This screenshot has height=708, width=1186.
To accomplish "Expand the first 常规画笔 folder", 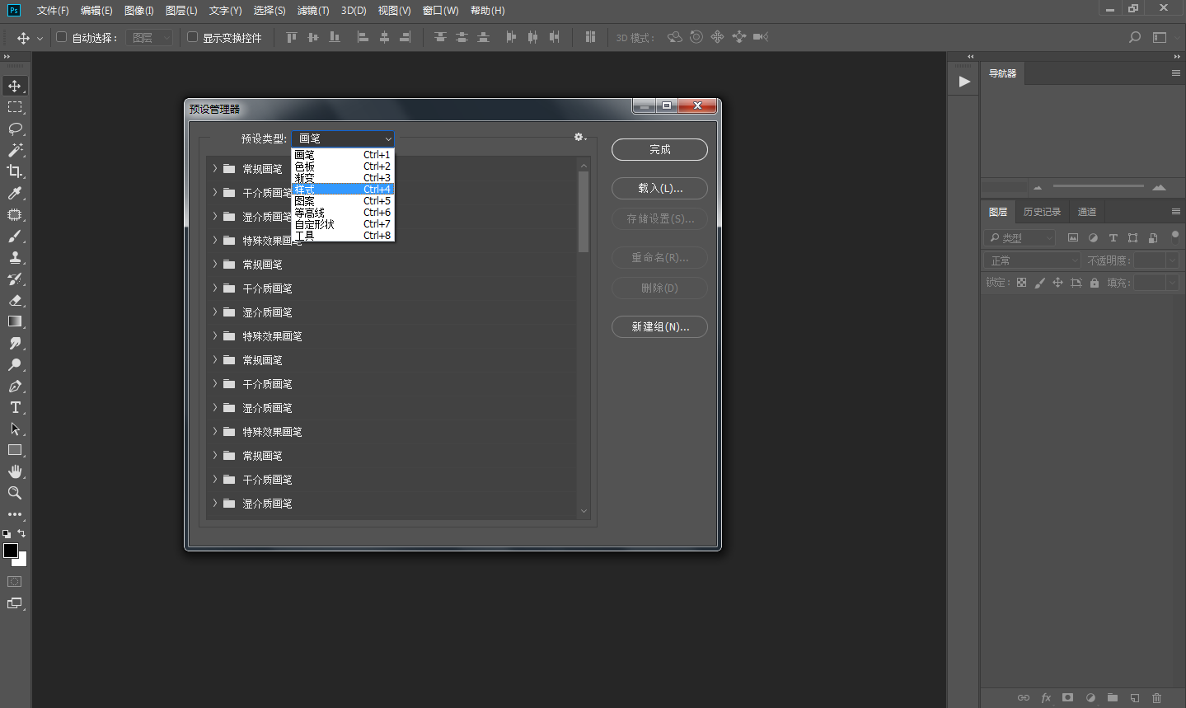I will pos(215,168).
